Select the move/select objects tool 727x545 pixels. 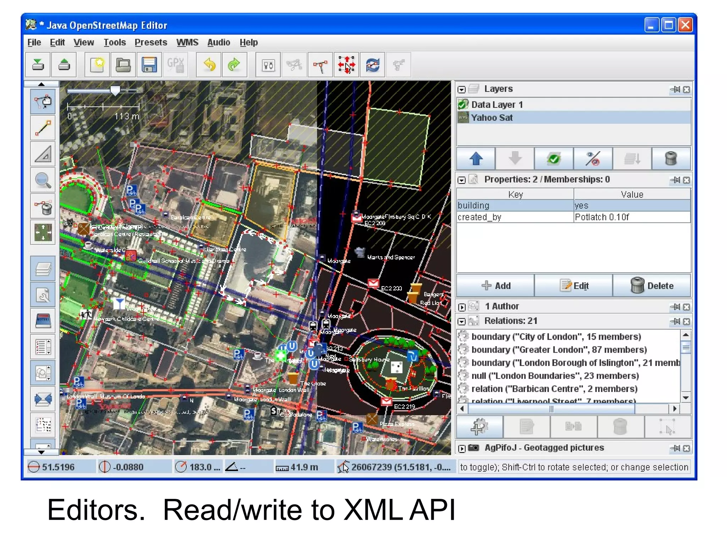pos(43,102)
